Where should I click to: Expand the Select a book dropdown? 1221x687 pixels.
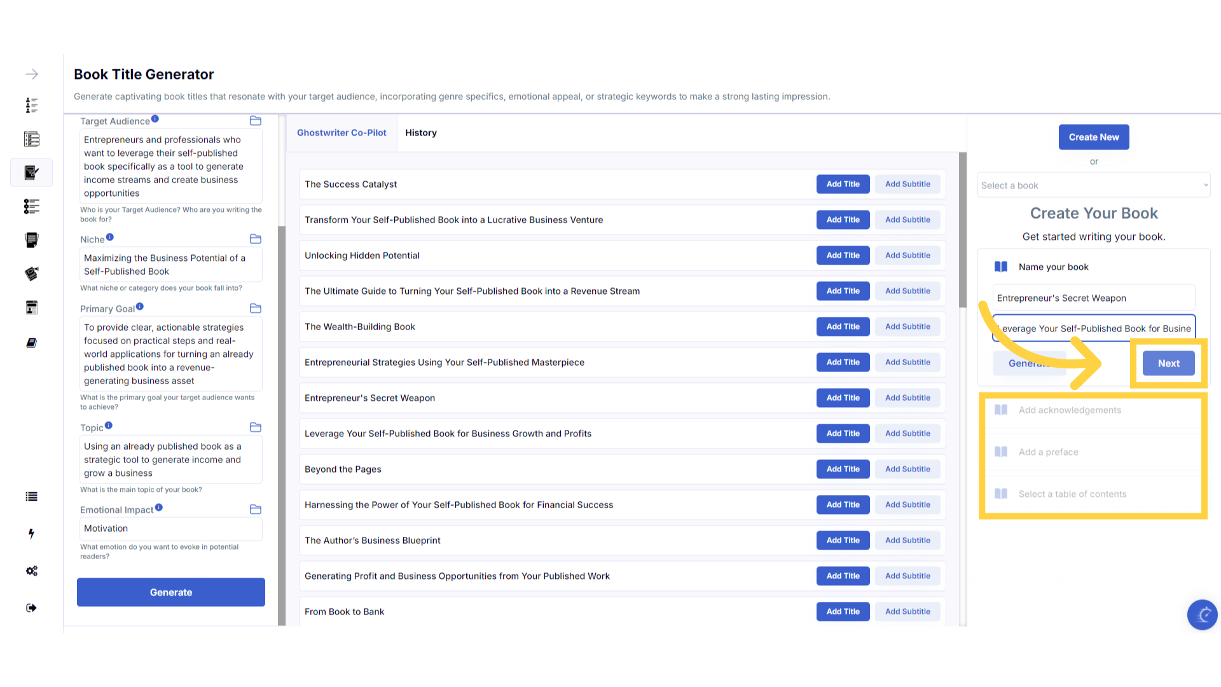1093,186
